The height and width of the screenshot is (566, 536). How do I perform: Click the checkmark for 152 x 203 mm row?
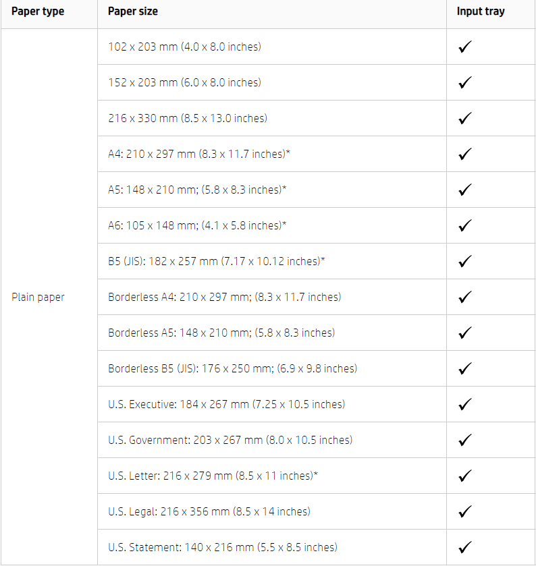465,83
